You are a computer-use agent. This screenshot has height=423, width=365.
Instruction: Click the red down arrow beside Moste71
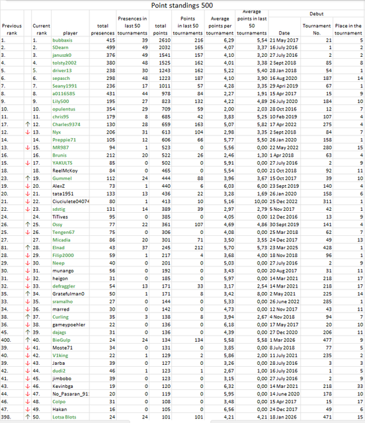pos(28,348)
